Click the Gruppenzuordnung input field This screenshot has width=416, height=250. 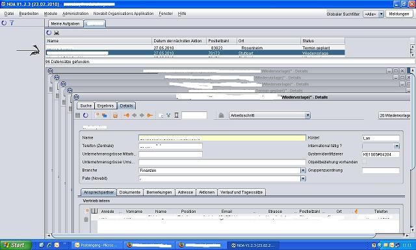click(x=381, y=171)
